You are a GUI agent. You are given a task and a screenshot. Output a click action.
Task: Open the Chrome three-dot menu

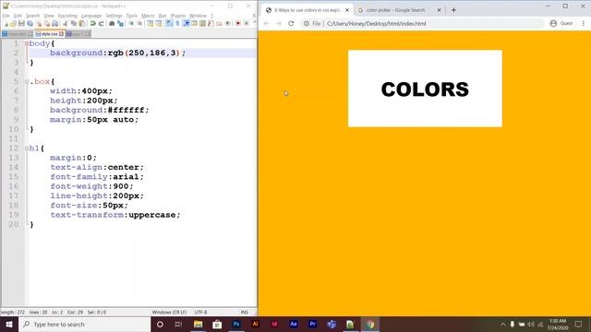[583, 23]
